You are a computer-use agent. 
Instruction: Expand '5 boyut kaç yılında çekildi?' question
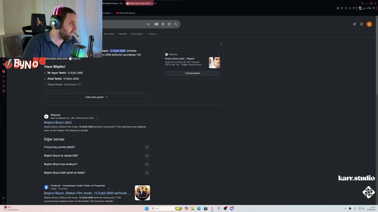(x=97, y=147)
